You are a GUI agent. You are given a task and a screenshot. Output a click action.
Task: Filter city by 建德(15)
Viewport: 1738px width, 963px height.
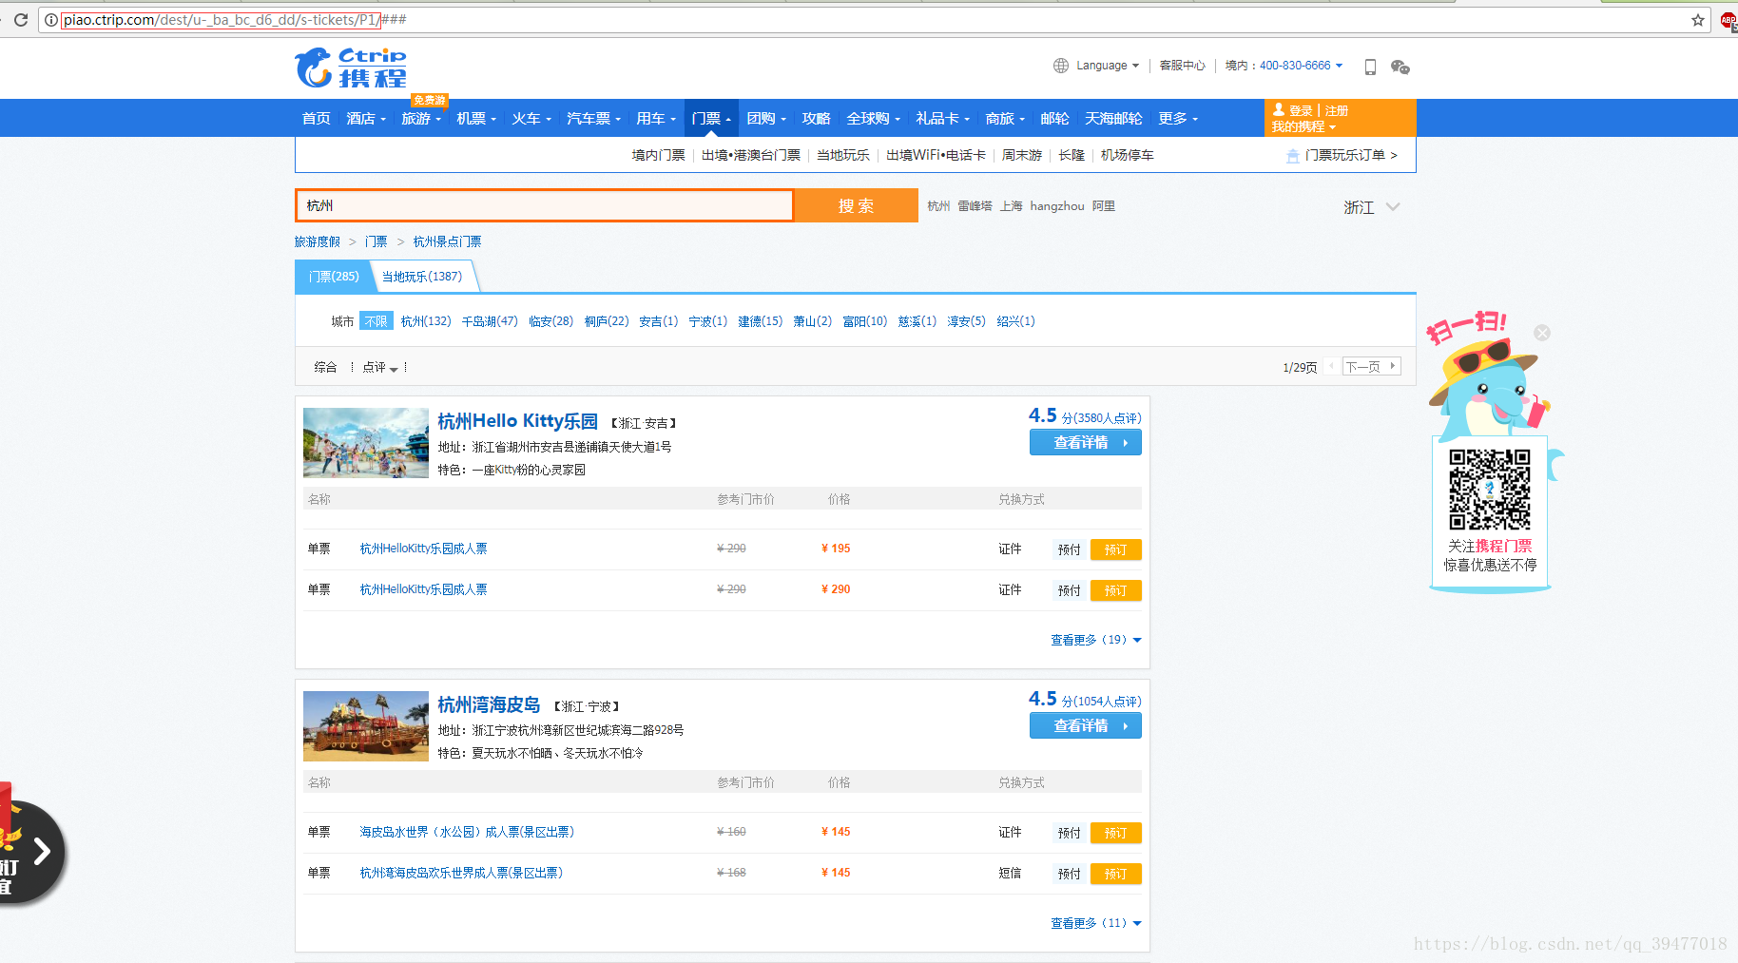point(761,321)
